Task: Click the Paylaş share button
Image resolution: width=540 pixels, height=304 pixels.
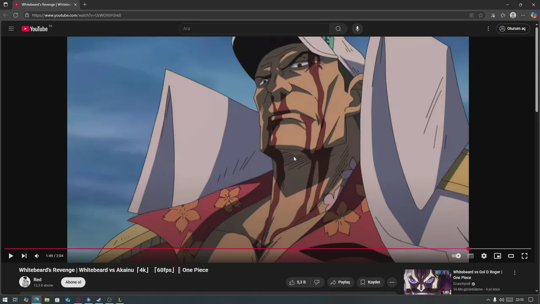Action: [340, 282]
